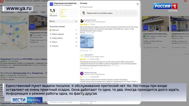189x106 pixels.
Task: Expand the map to fullscreen
Action: (25, 19)
